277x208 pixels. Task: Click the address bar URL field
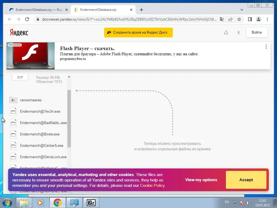pyautogui.click(x=129, y=19)
